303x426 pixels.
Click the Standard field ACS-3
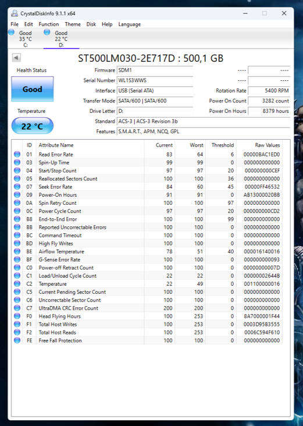pyautogui.click(x=204, y=121)
